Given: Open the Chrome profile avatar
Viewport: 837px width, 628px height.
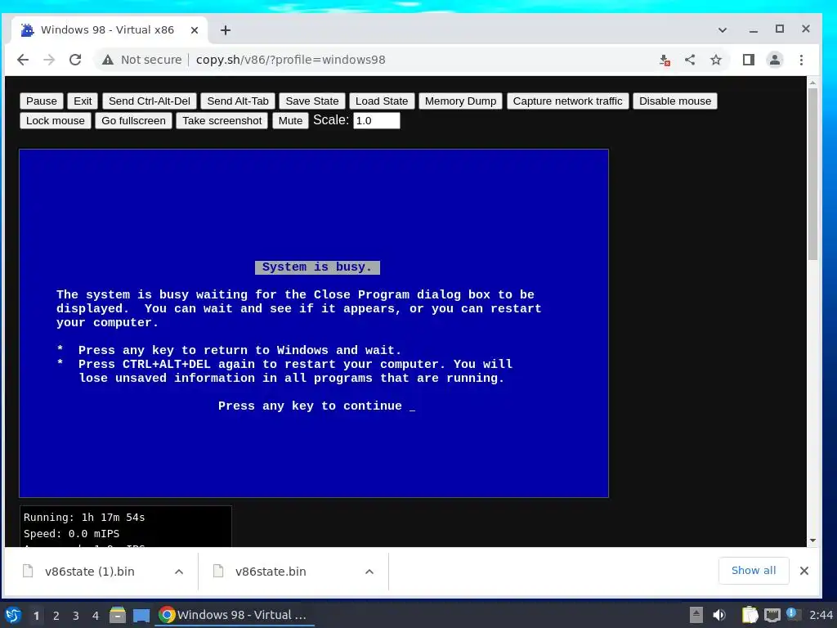Looking at the screenshot, I should tap(775, 60).
